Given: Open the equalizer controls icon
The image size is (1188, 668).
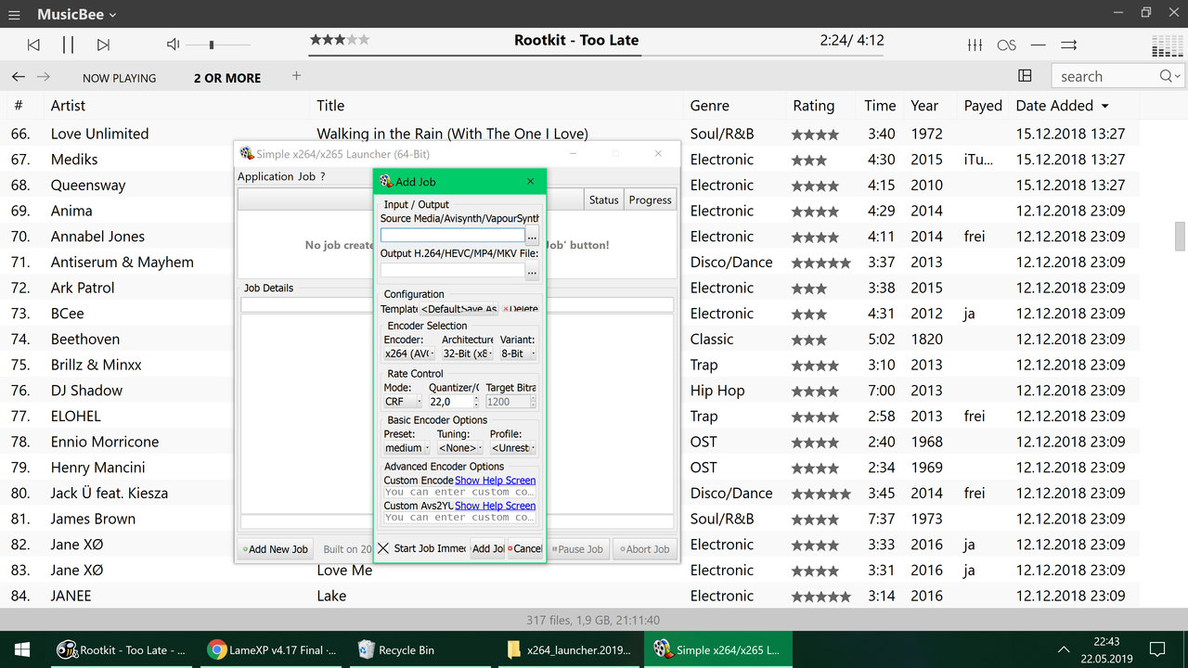Looking at the screenshot, I should [975, 45].
